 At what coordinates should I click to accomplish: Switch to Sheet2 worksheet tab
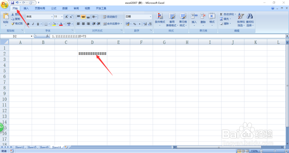coord(20,147)
